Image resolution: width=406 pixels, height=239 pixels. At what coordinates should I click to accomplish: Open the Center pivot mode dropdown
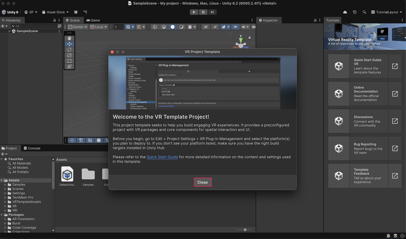tap(78, 27)
